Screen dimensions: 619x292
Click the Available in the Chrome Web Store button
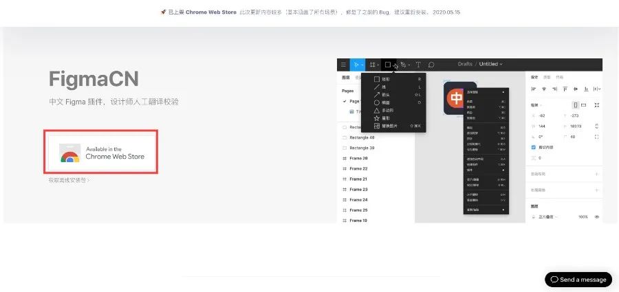[101, 152]
